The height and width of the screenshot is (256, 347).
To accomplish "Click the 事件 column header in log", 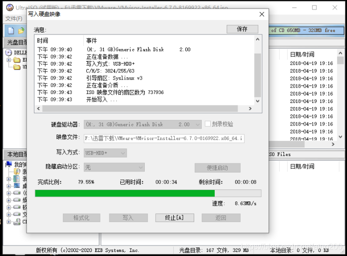I will [x=92, y=40].
